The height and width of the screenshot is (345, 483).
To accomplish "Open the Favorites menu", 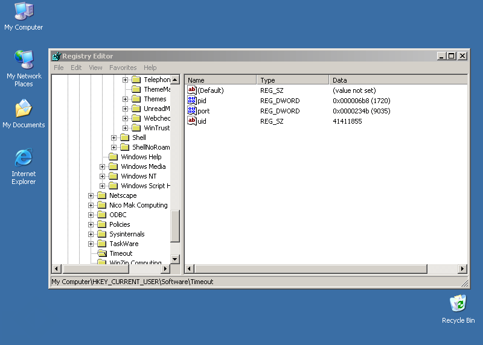I will coord(123,68).
